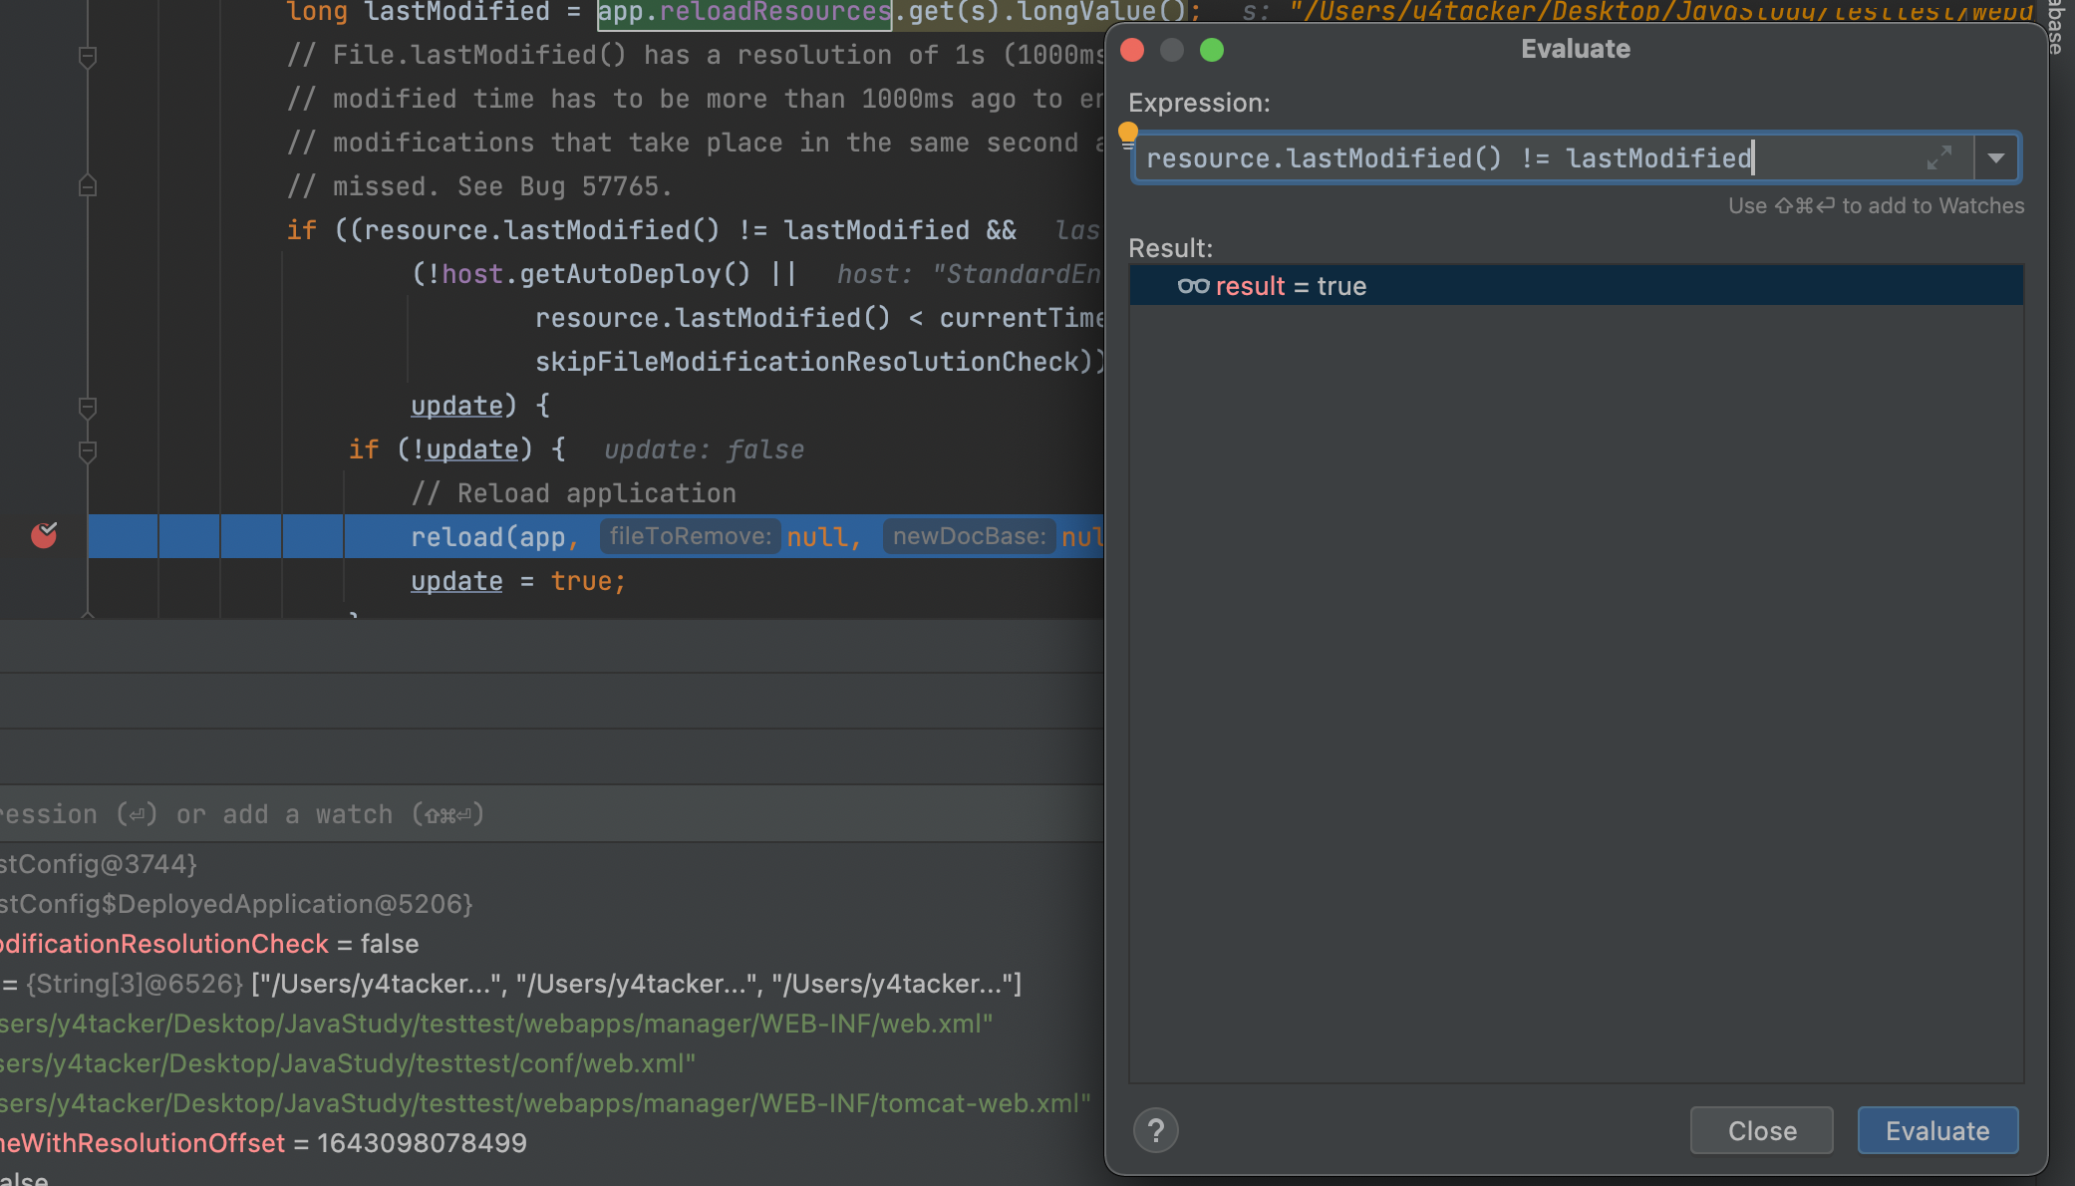The height and width of the screenshot is (1186, 2075).
Task: Open the help question mark button
Action: coord(1156,1130)
